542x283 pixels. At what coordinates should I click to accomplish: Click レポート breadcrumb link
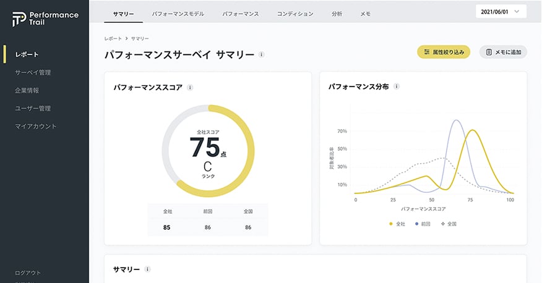pos(113,38)
